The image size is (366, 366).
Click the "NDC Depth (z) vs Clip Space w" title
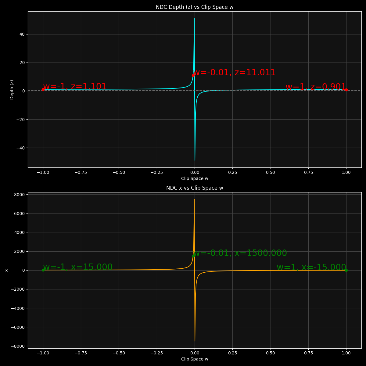pyautogui.click(x=195, y=7)
